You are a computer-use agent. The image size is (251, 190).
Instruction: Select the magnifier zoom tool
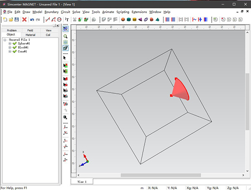65,36
